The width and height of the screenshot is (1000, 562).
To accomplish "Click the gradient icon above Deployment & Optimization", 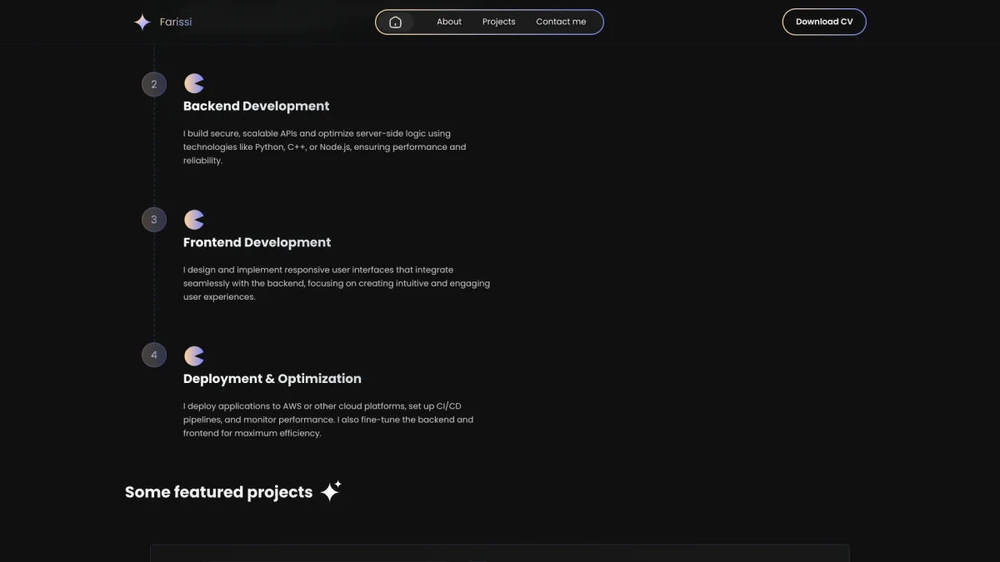I will pos(194,356).
